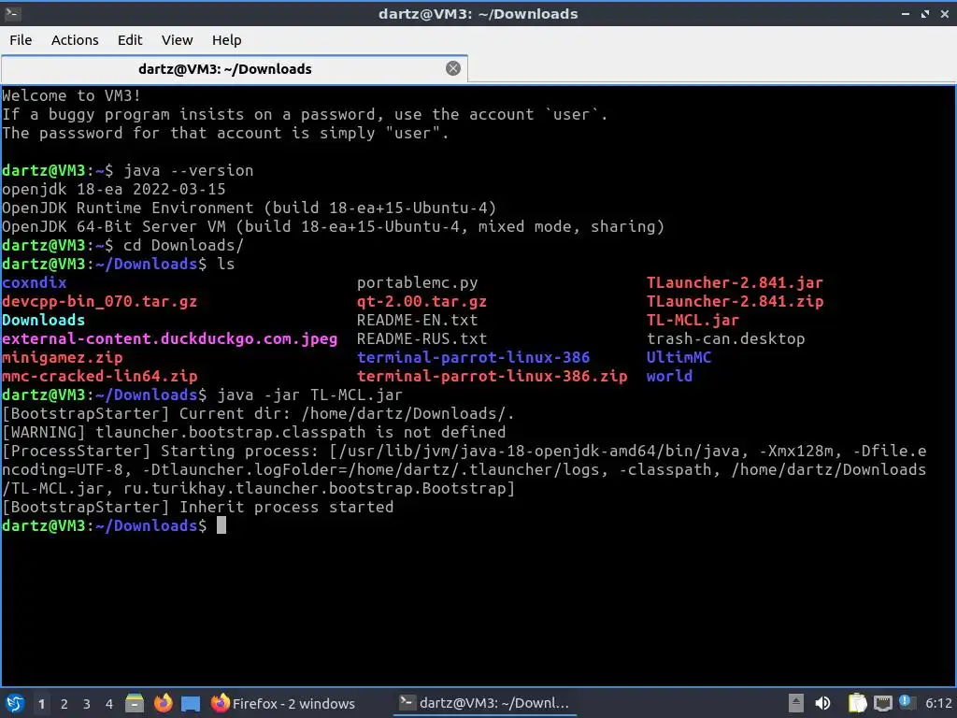Screen dimensions: 957x718
Task: Click the clock showing 6:12
Action: tap(938, 703)
